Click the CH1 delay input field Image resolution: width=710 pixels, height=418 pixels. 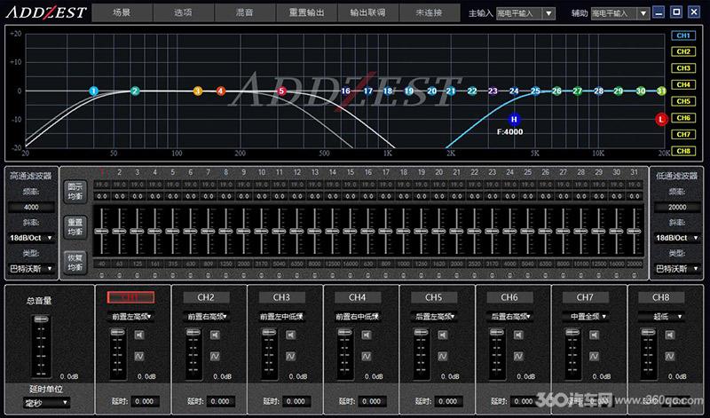[145, 401]
